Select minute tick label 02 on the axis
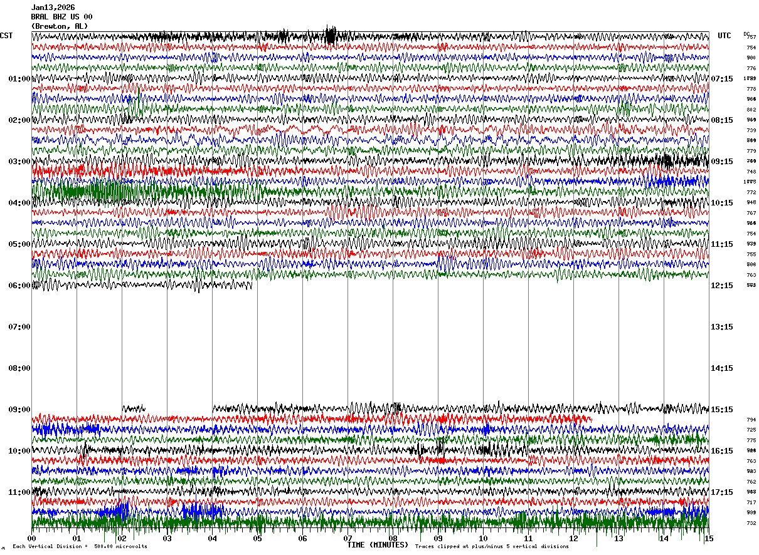Image resolution: width=759 pixels, height=555 pixels. pyautogui.click(x=122, y=539)
